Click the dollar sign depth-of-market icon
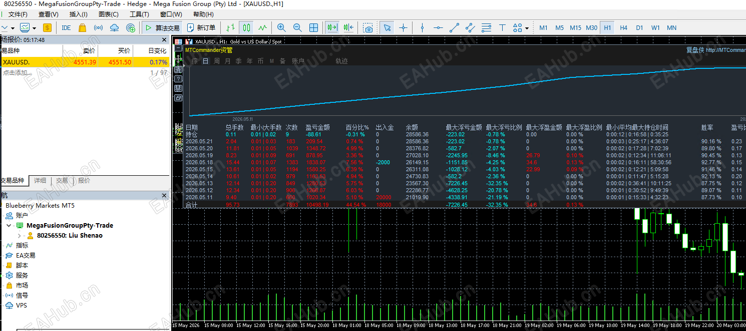 click(47, 28)
